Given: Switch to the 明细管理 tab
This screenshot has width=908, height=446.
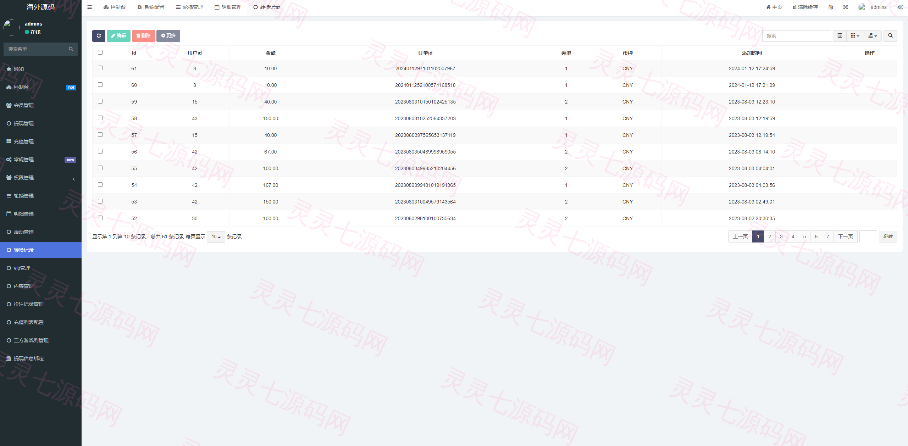Looking at the screenshot, I should click(x=228, y=7).
